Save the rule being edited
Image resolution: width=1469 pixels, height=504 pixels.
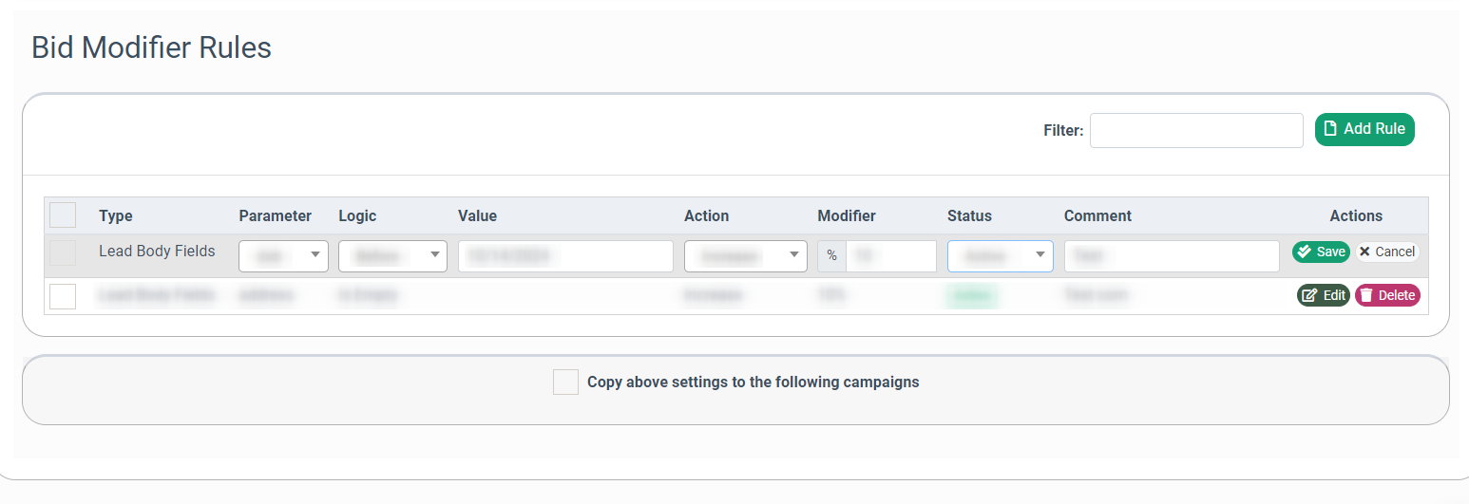tap(1321, 252)
